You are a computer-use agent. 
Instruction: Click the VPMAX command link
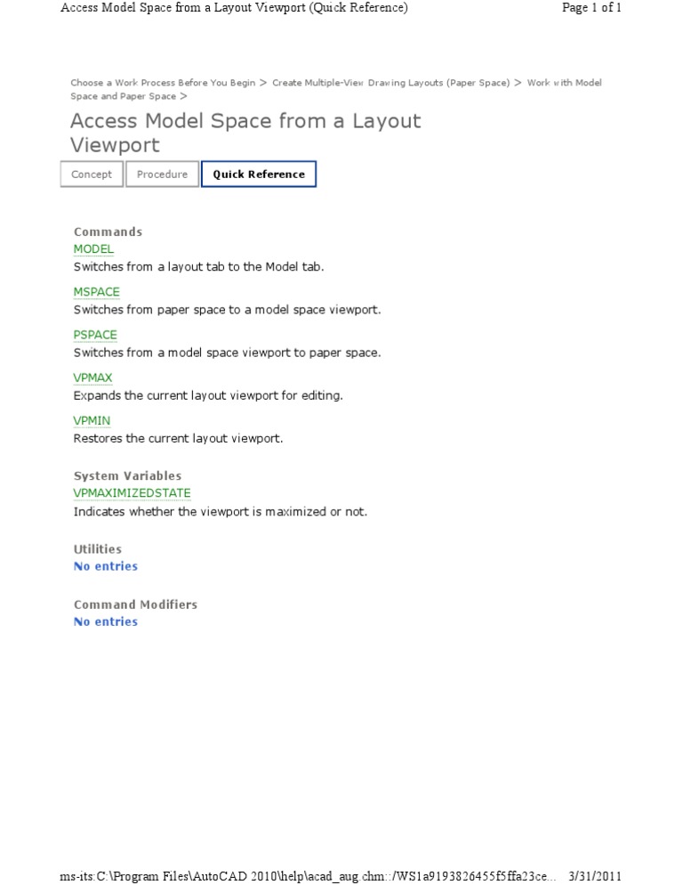[x=92, y=378]
